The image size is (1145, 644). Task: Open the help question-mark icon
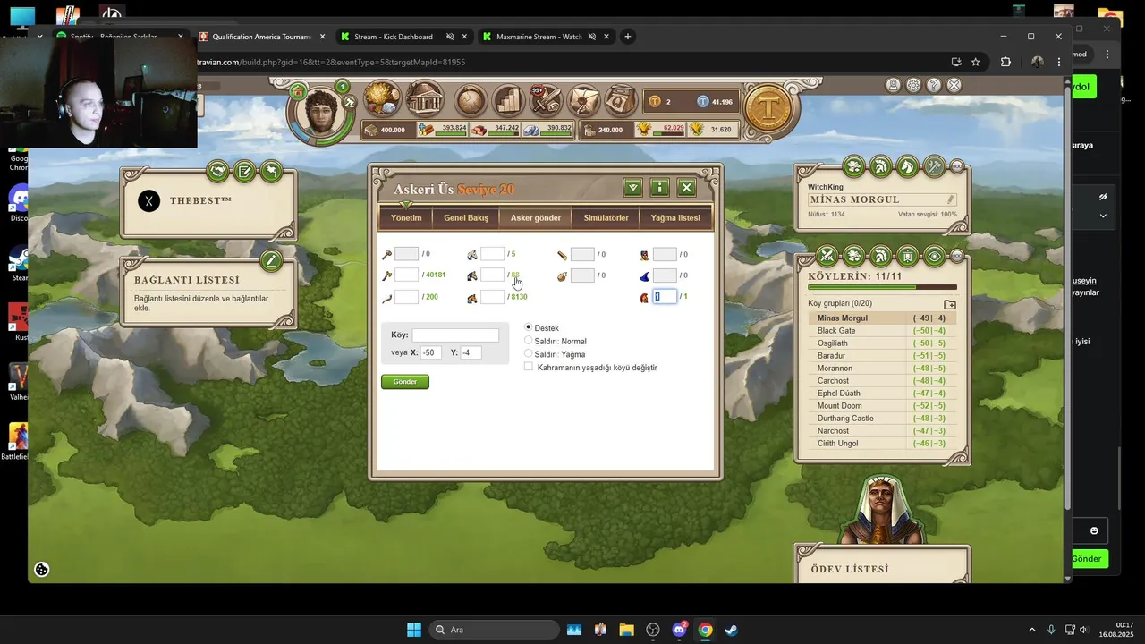pyautogui.click(x=934, y=85)
